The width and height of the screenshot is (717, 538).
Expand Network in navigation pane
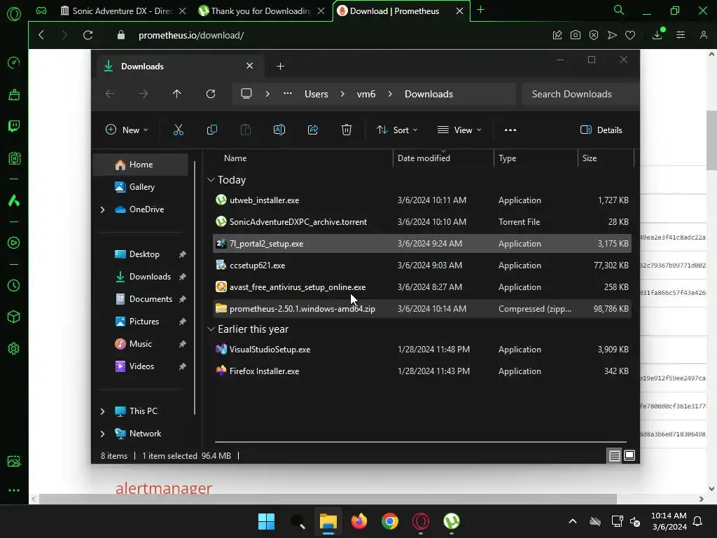(102, 434)
